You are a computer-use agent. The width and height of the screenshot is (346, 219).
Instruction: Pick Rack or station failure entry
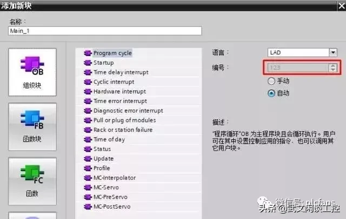(123, 130)
